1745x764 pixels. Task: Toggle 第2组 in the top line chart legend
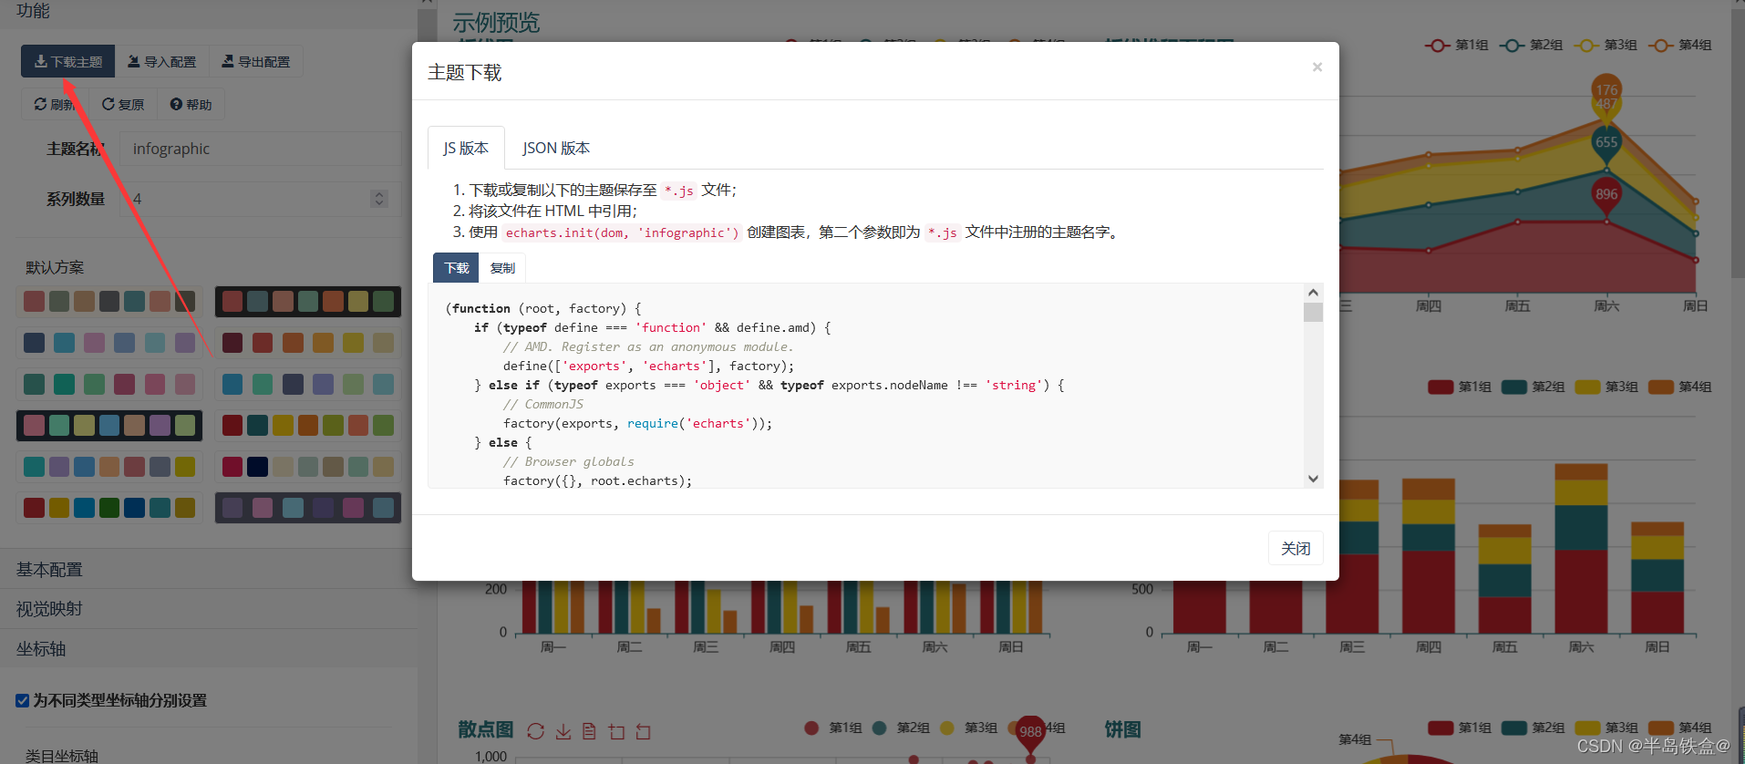point(1532,45)
